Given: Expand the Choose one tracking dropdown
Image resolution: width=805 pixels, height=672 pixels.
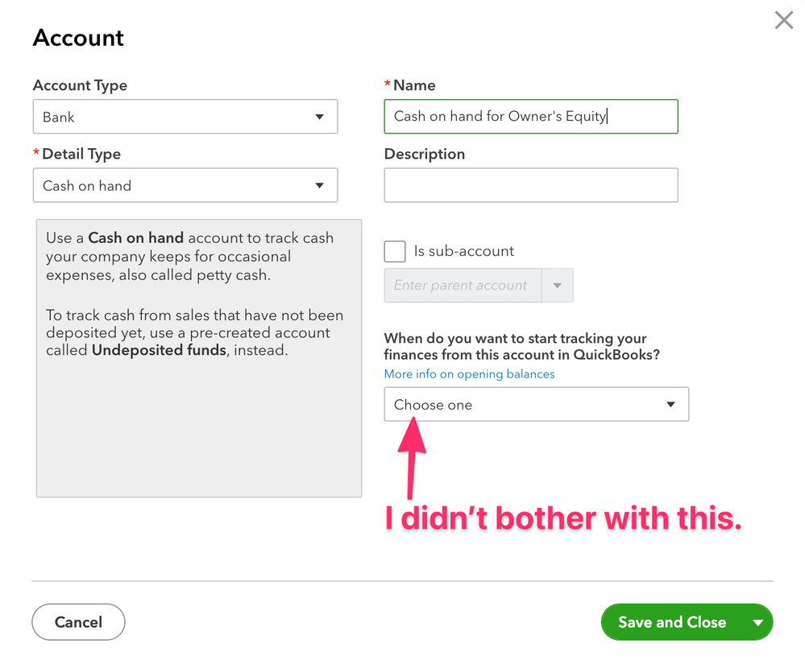Looking at the screenshot, I should [x=536, y=405].
